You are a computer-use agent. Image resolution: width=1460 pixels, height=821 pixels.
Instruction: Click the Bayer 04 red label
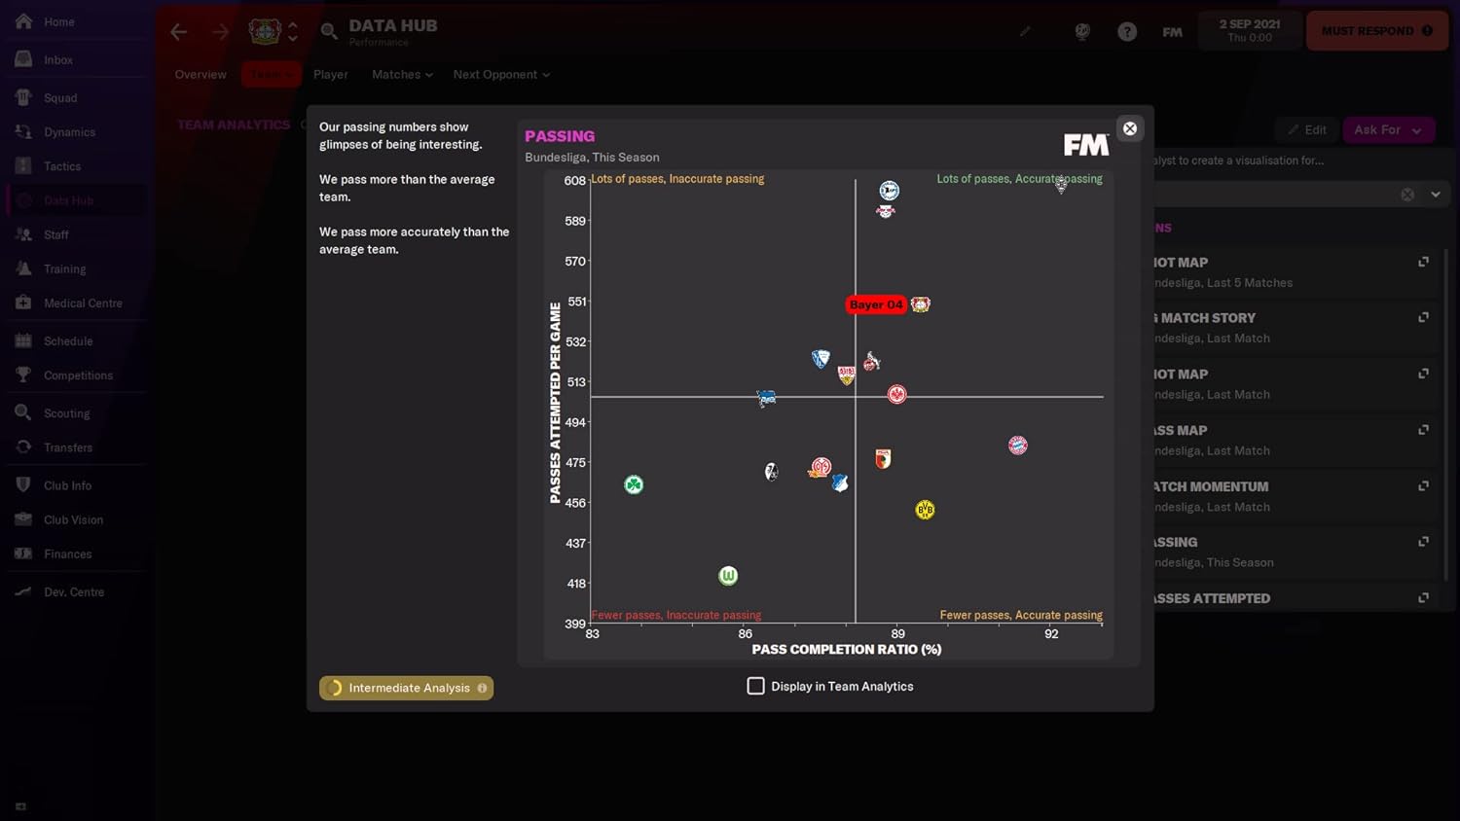click(875, 304)
